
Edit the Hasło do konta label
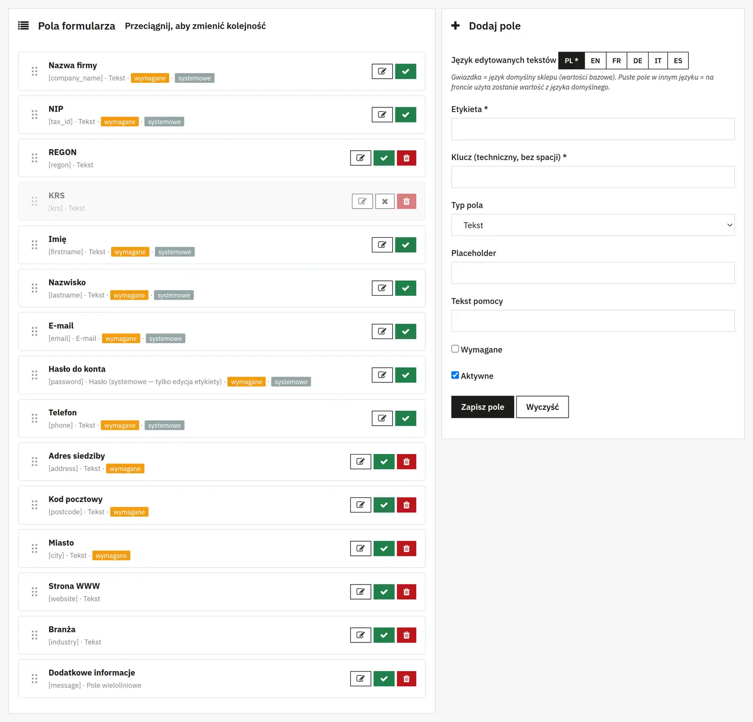382,375
